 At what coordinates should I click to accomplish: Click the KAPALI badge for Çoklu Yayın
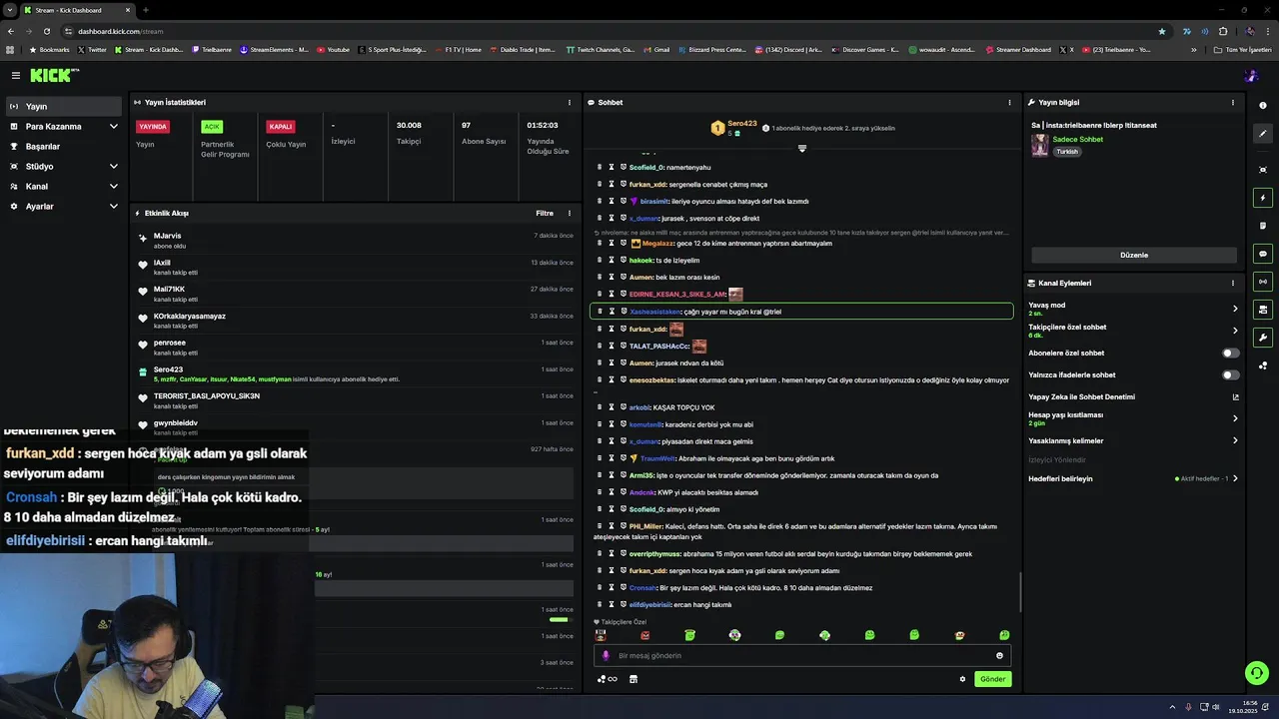click(281, 127)
